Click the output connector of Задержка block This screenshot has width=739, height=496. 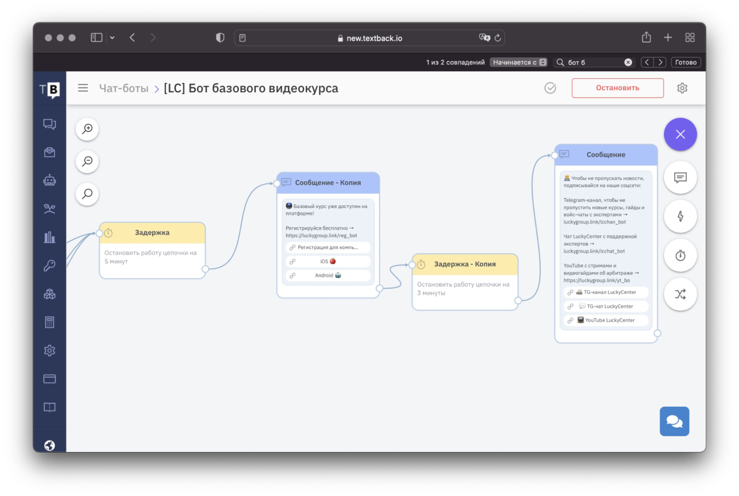[x=205, y=269]
